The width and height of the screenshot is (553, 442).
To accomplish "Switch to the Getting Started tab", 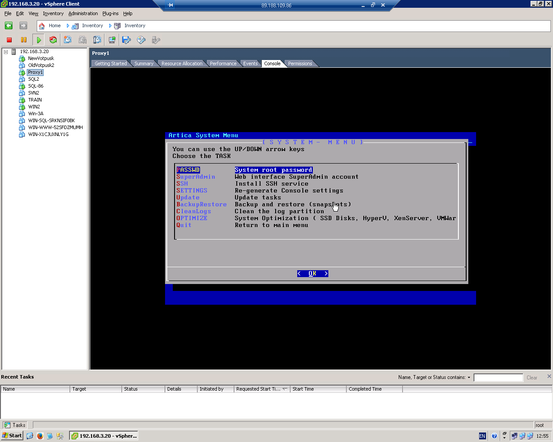I will (x=111, y=63).
